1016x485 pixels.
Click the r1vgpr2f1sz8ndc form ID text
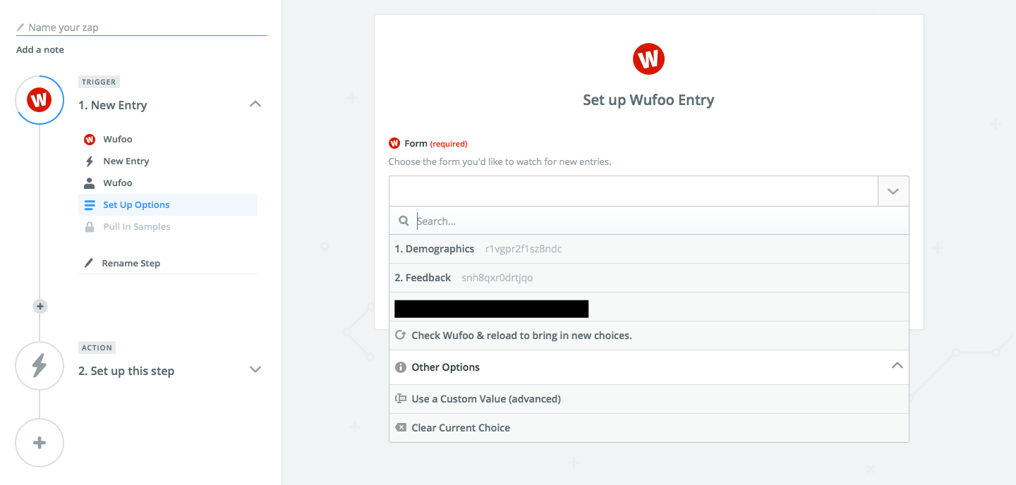[524, 249]
